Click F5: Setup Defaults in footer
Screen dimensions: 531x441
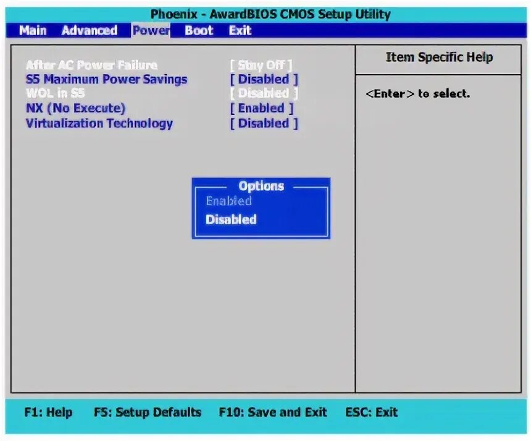pyautogui.click(x=148, y=412)
